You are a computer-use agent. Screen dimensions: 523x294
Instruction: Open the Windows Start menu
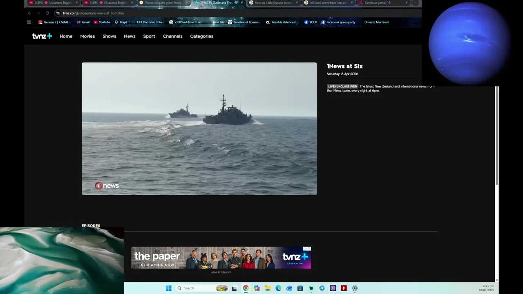coord(168,288)
